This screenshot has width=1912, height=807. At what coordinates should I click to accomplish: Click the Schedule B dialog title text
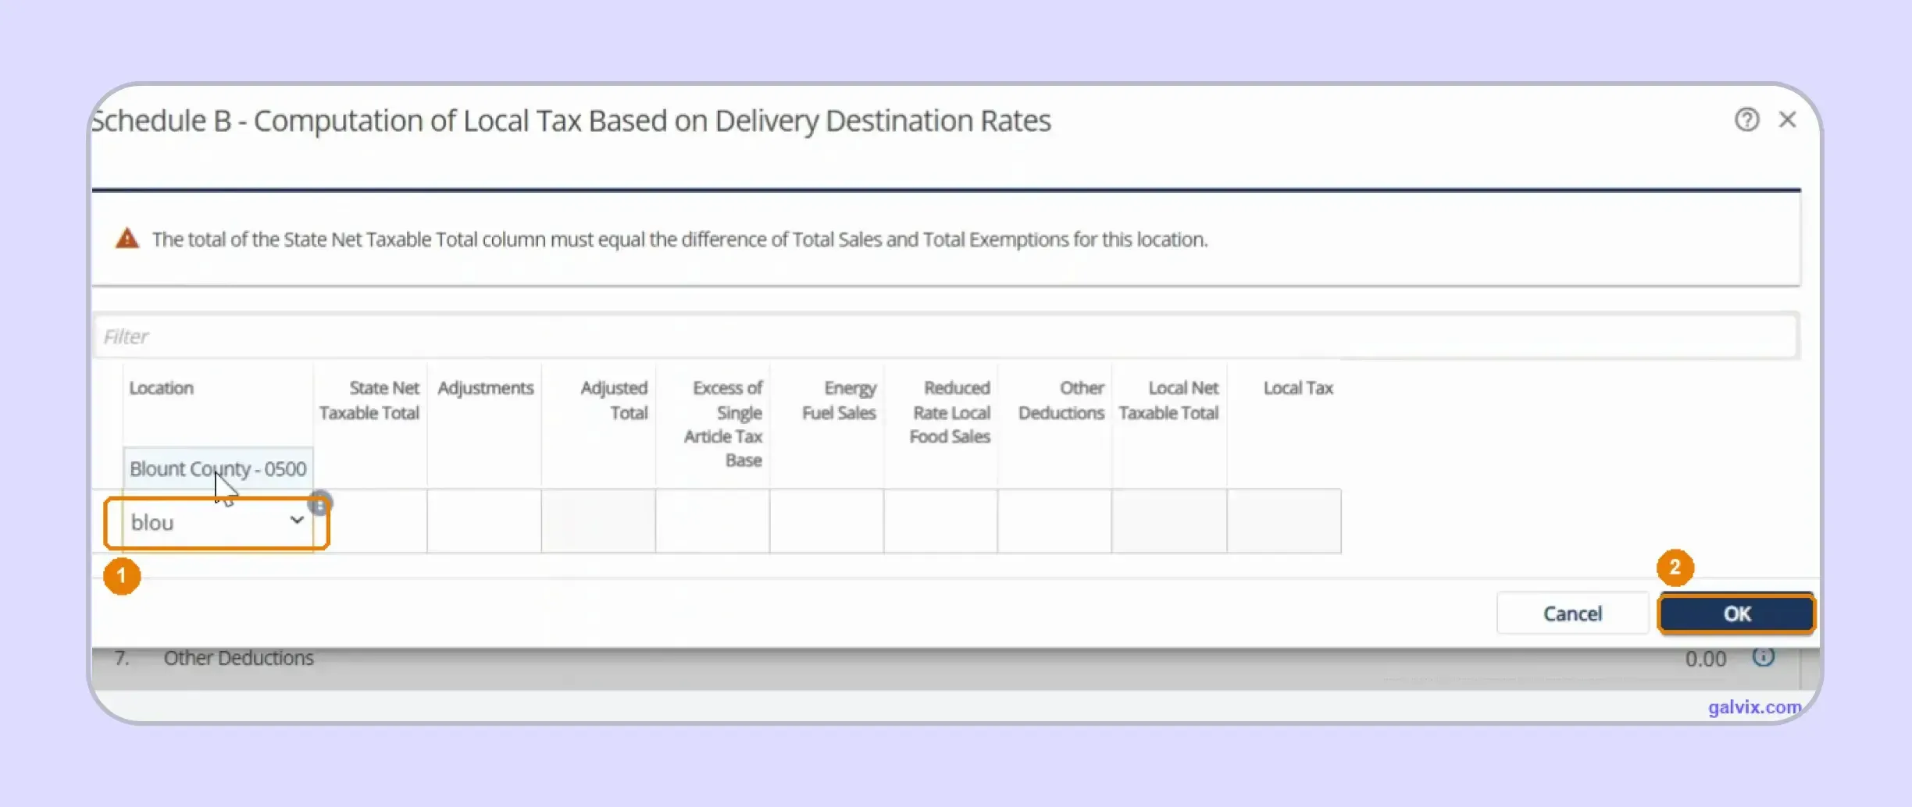tap(571, 121)
